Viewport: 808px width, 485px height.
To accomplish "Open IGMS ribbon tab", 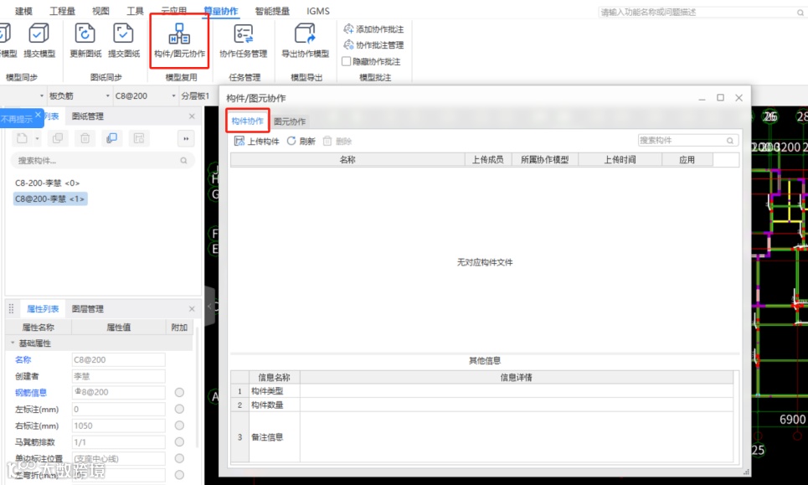I will coord(318,11).
